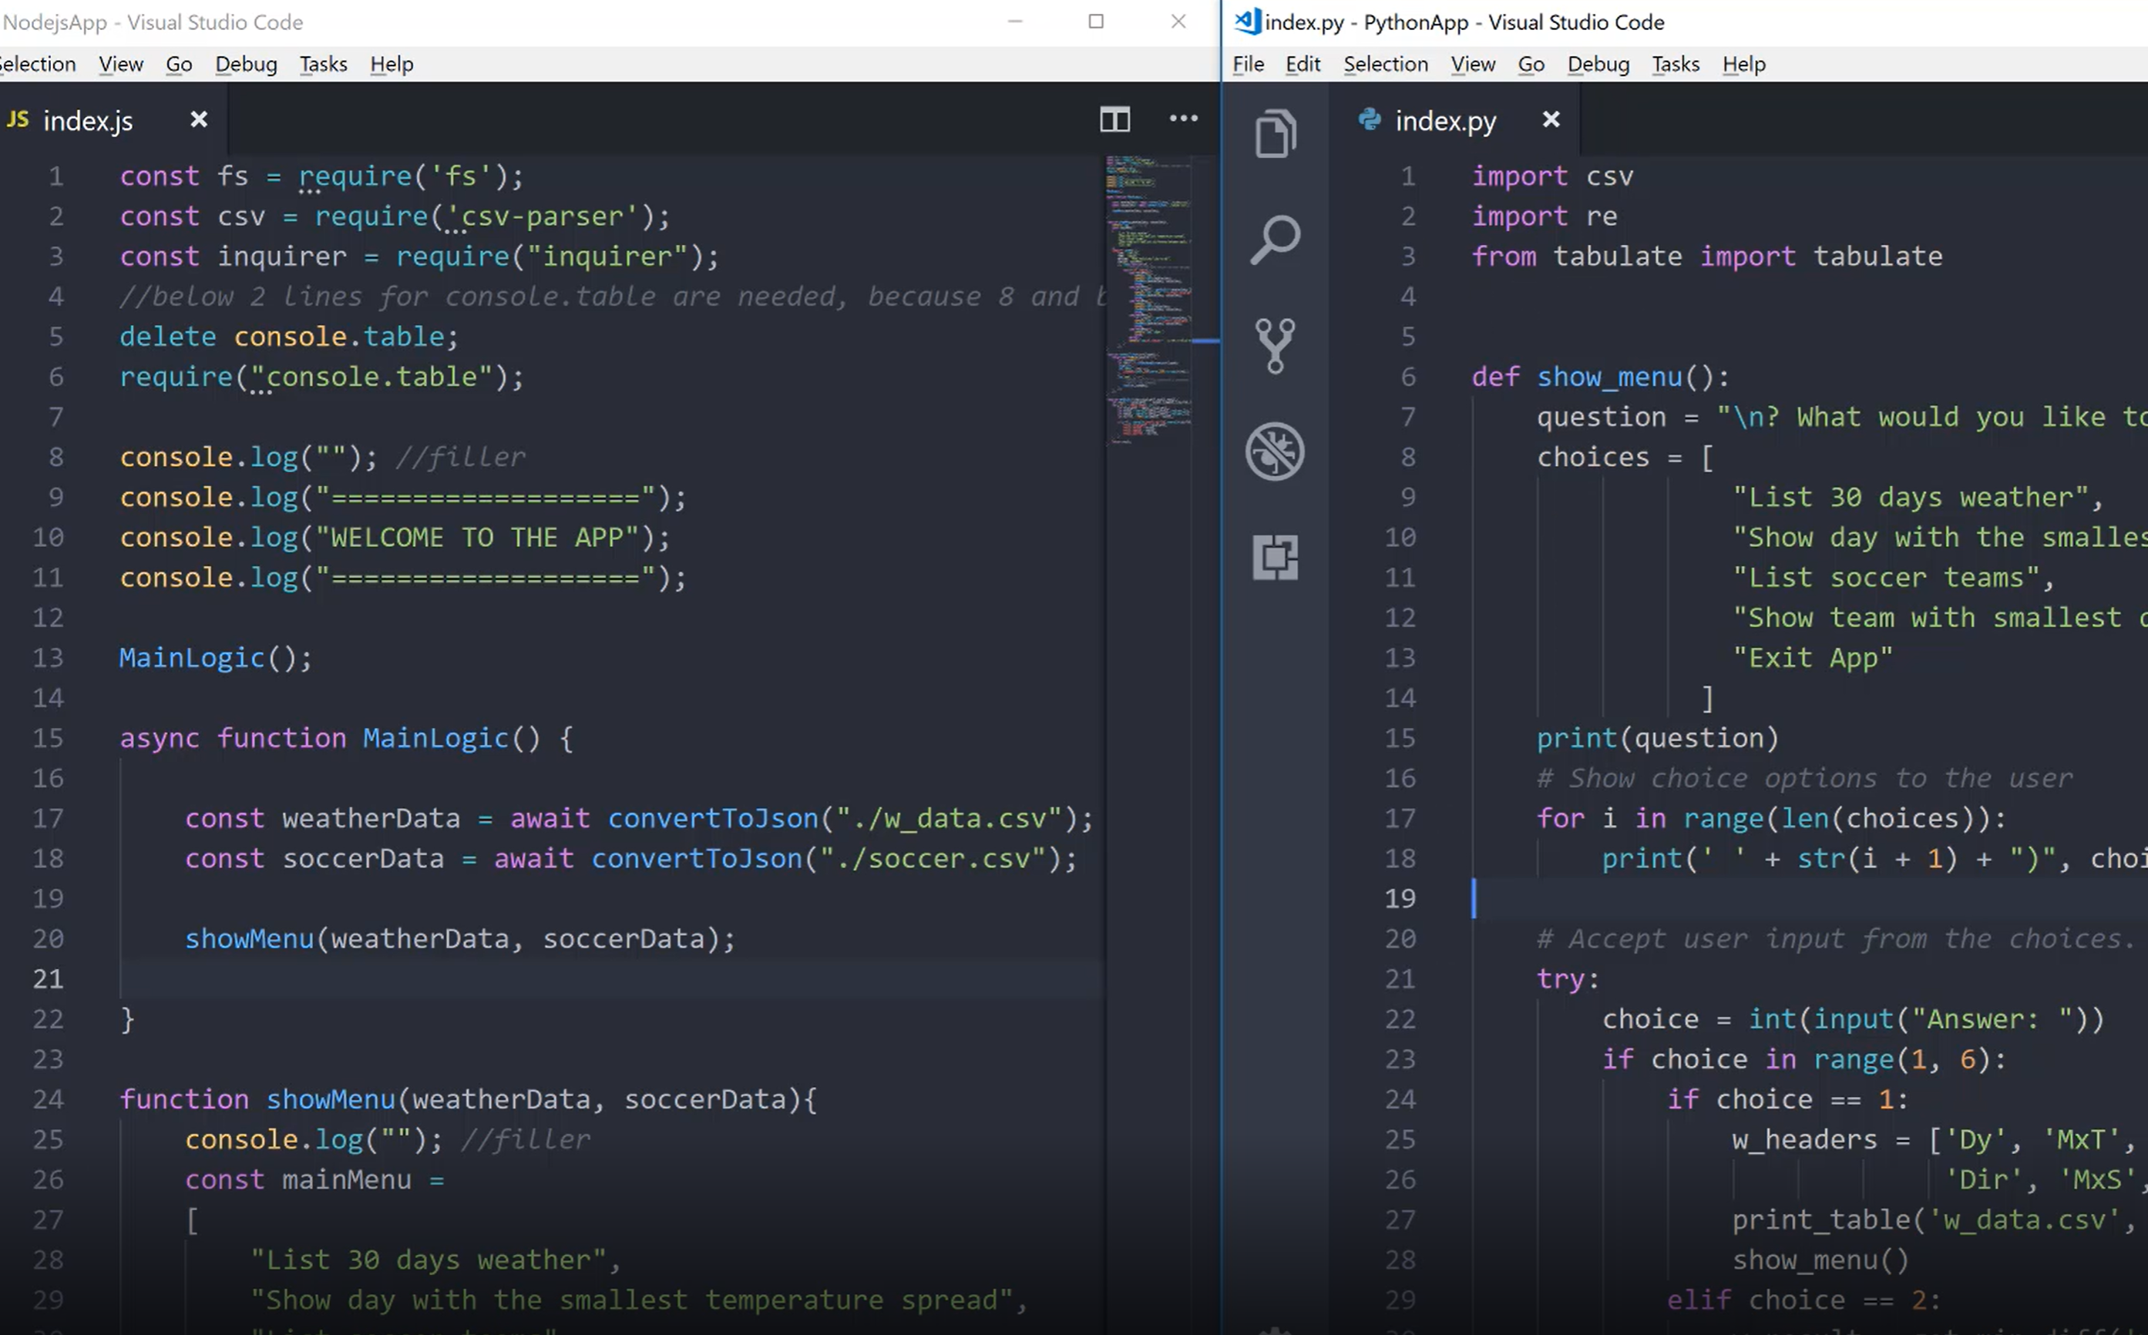Open Selection menu in NodejsApp window
The image size is (2148, 1335).
37,64
